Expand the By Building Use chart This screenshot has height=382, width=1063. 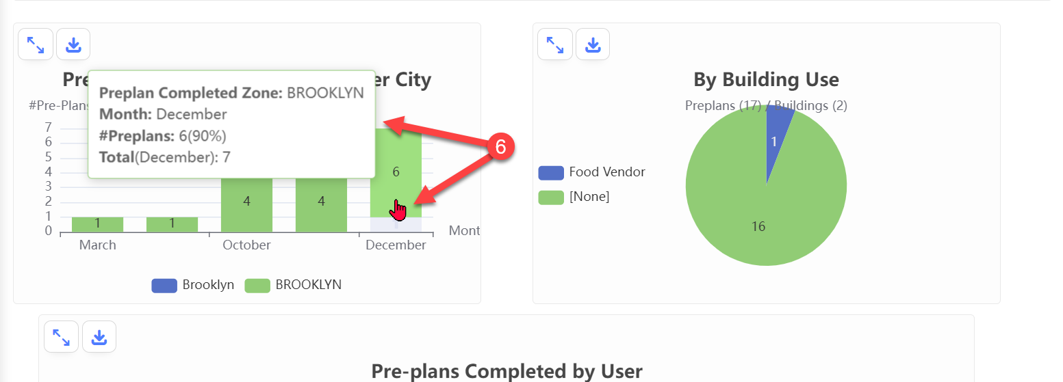(x=555, y=45)
